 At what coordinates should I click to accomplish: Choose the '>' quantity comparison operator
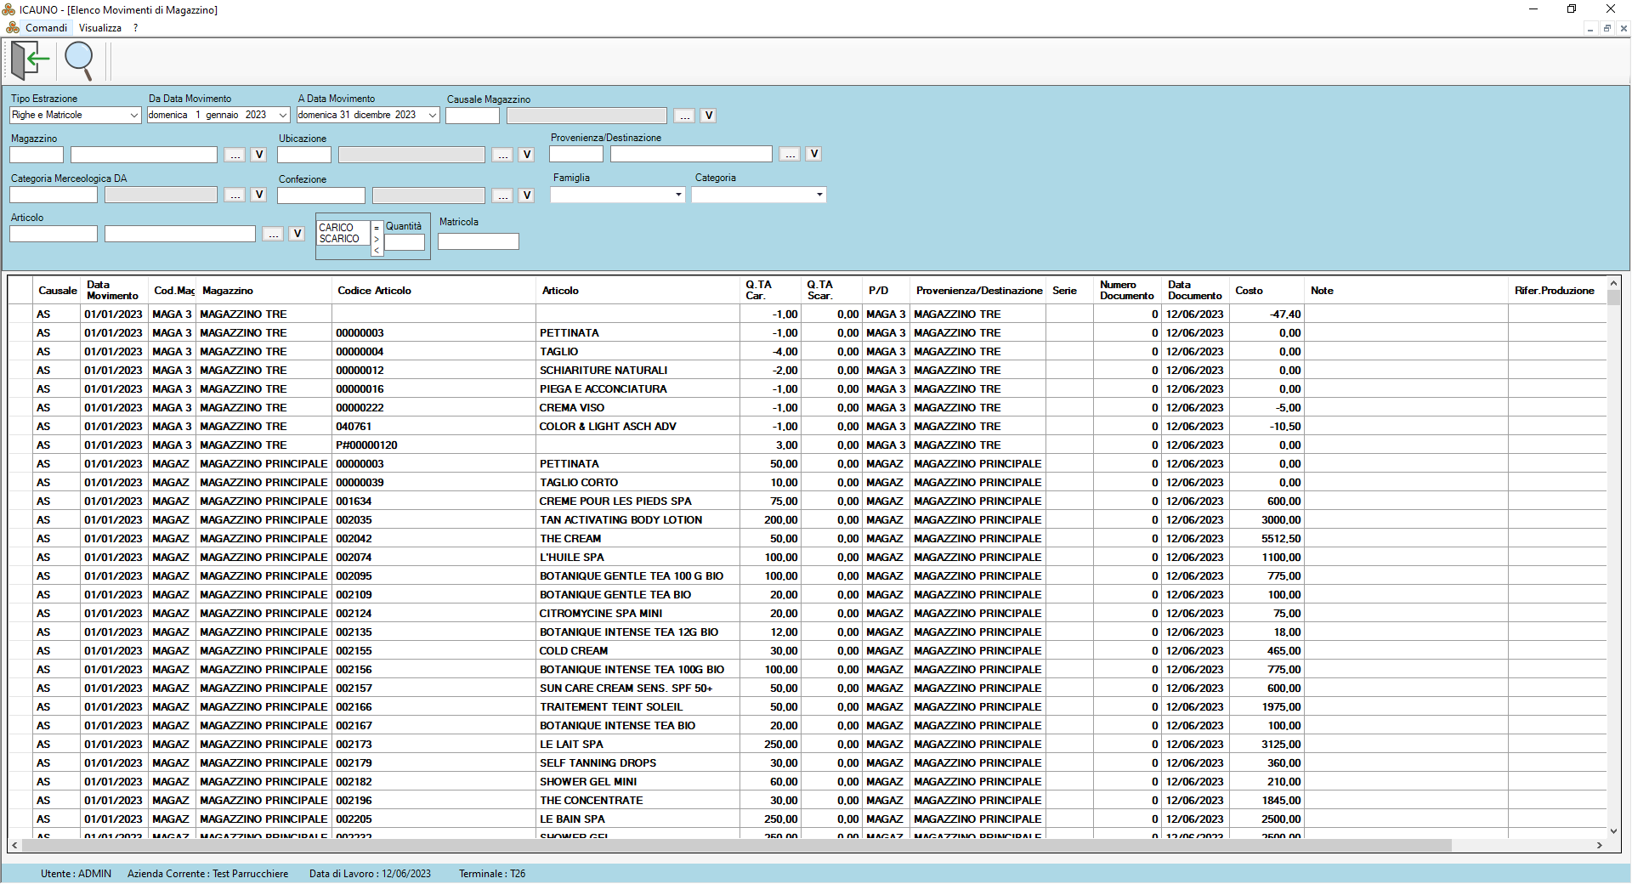(x=377, y=239)
